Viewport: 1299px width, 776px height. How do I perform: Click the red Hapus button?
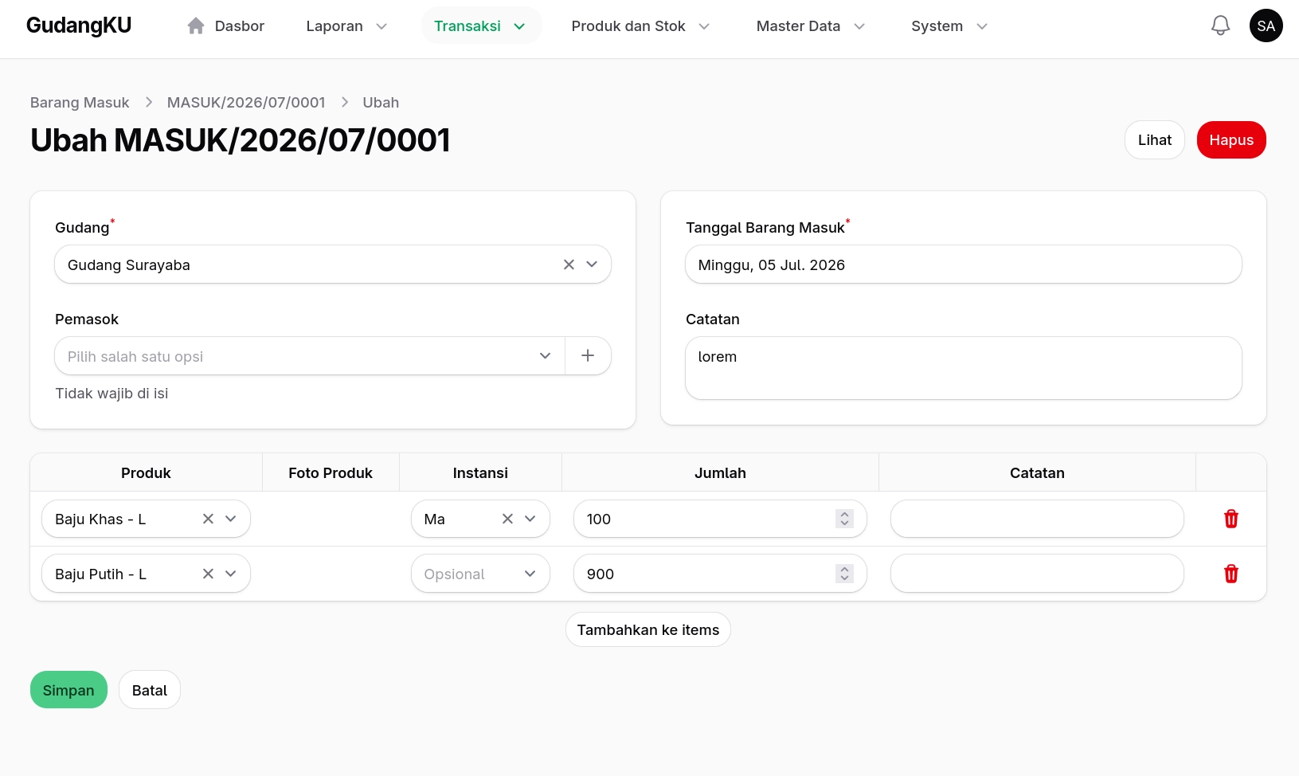pos(1231,140)
